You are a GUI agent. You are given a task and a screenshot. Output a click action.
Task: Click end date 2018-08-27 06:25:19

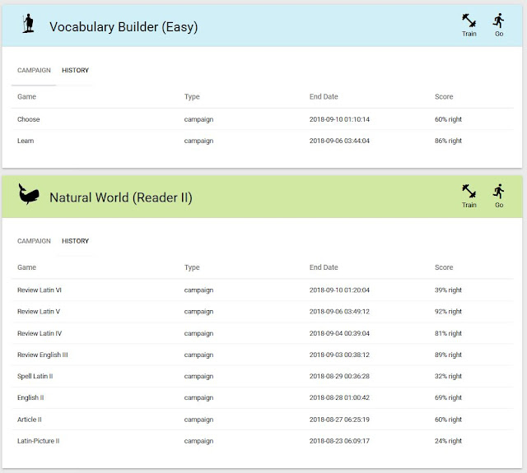click(x=339, y=420)
